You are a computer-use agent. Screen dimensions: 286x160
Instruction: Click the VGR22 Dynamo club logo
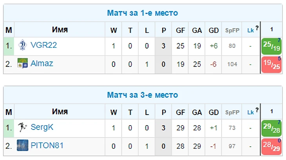pyautogui.click(x=22, y=45)
